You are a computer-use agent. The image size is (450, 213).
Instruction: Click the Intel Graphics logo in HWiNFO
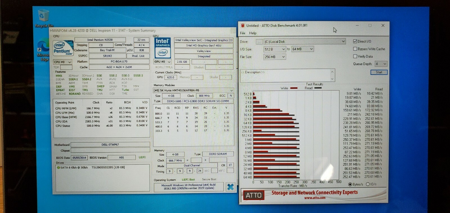(163, 48)
